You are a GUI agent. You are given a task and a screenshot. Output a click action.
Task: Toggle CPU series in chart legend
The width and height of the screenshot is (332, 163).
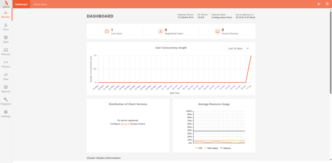click(199, 148)
